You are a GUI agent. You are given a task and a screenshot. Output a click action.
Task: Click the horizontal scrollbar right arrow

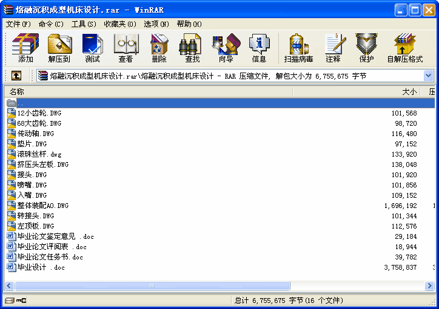coord(429,285)
